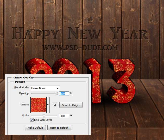The image size is (164, 140).
Task: Open the Blend Mode Linear Burn dropdown
Action: click(x=45, y=88)
